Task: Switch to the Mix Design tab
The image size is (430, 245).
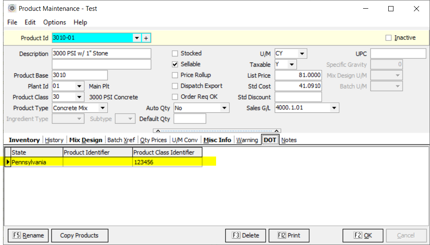Action: pos(86,140)
